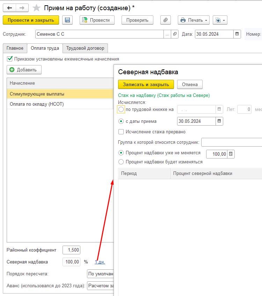
Task: Select 'по трудовой книжке на' radio option
Action: [x=121, y=110]
